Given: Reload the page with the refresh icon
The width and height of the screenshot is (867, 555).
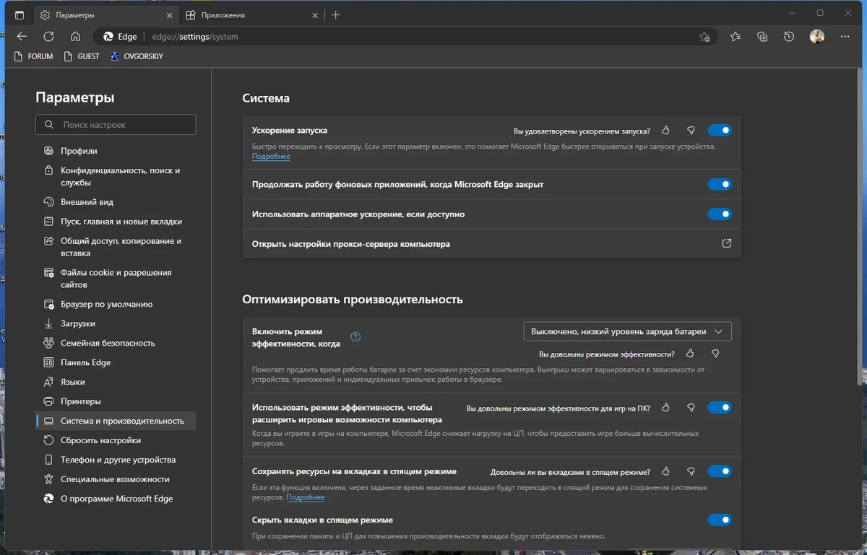Looking at the screenshot, I should (x=48, y=36).
